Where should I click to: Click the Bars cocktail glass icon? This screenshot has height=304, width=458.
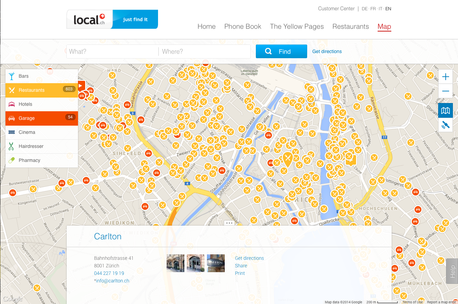[12, 76]
